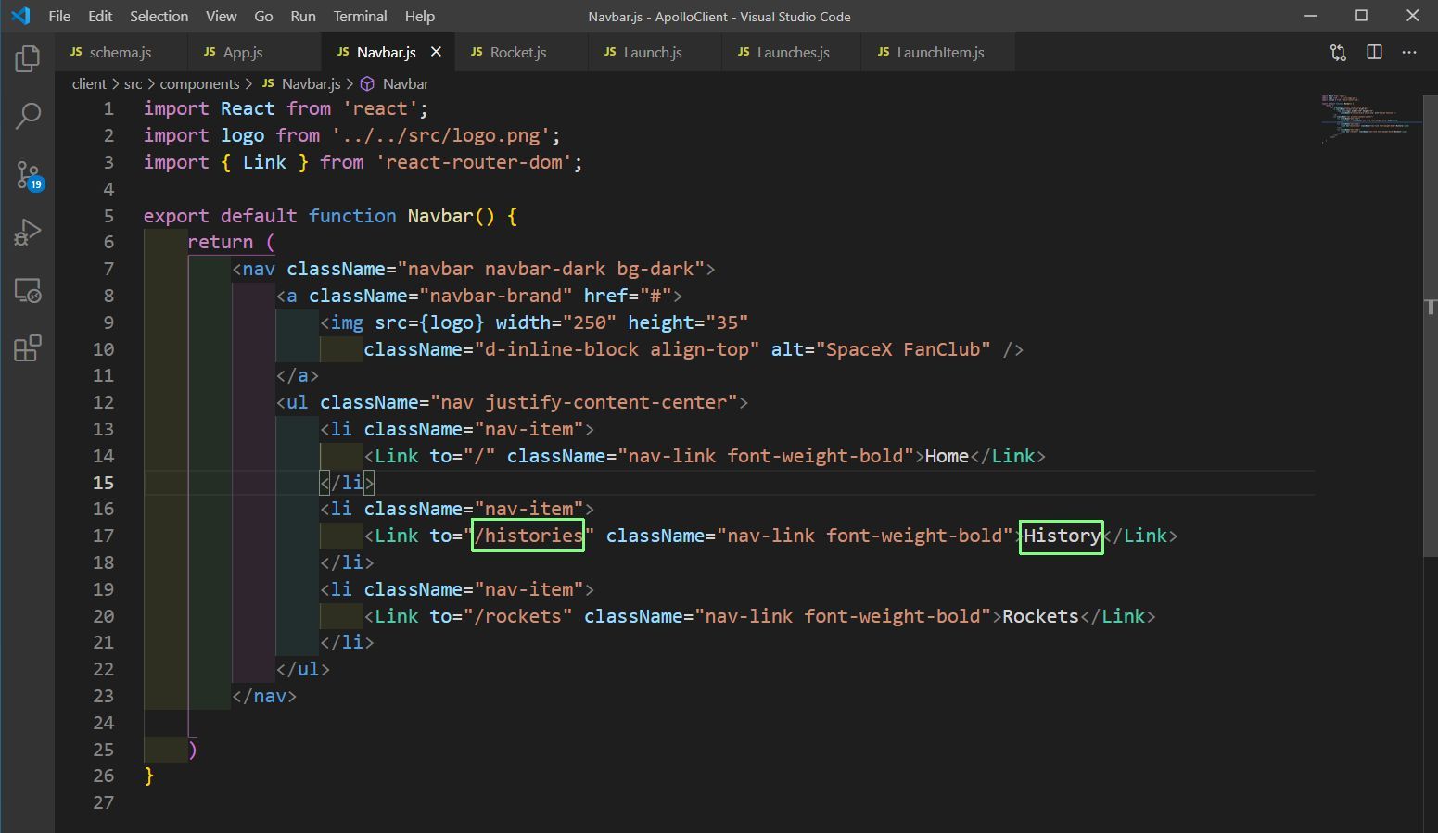Open the Remote Explorer view
Screen dimensions: 1438x833
[28, 291]
